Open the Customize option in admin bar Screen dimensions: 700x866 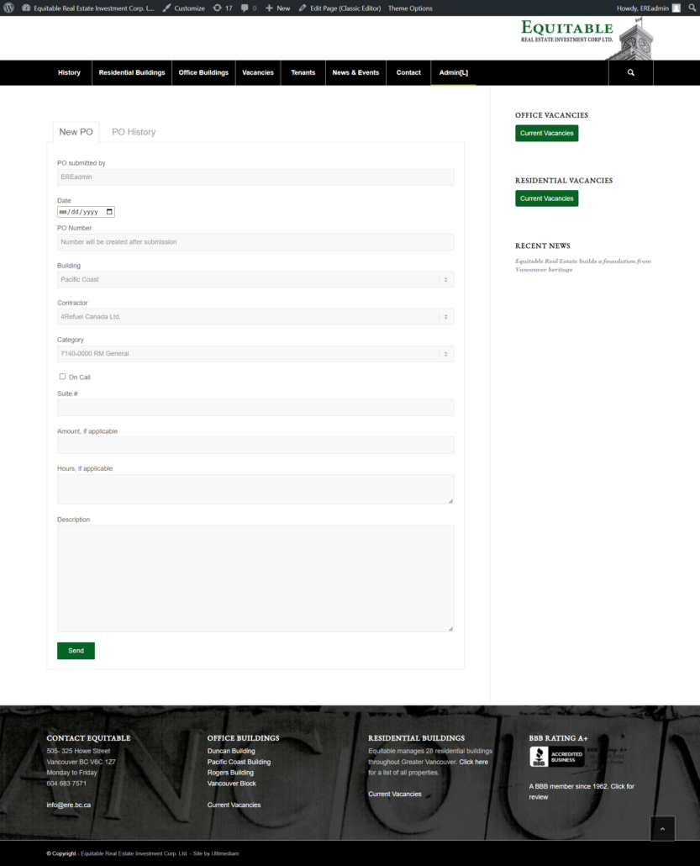click(183, 8)
